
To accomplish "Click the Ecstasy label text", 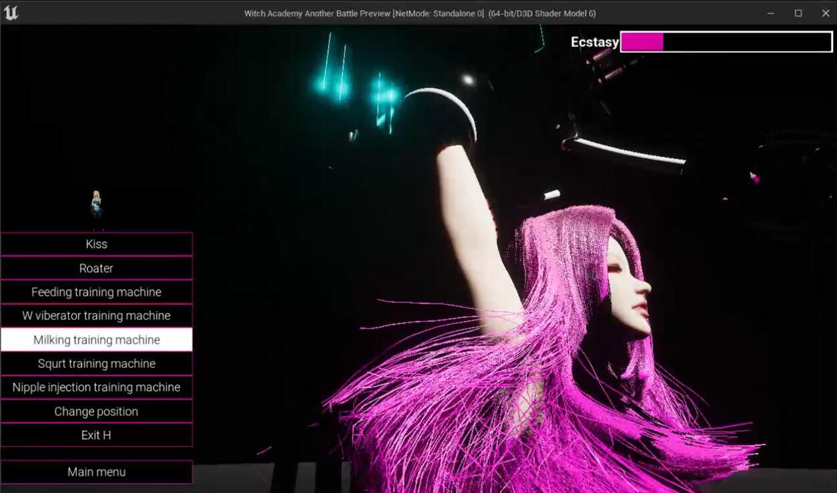I will click(594, 41).
